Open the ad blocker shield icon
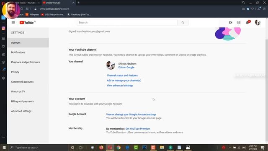The height and width of the screenshot is (151, 268). tap(248, 9)
